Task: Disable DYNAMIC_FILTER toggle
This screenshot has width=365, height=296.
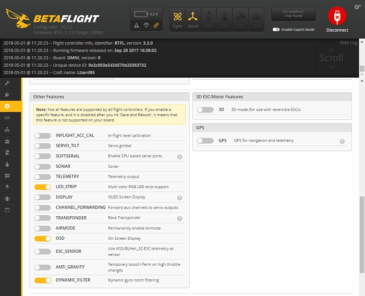Action: click(x=42, y=280)
